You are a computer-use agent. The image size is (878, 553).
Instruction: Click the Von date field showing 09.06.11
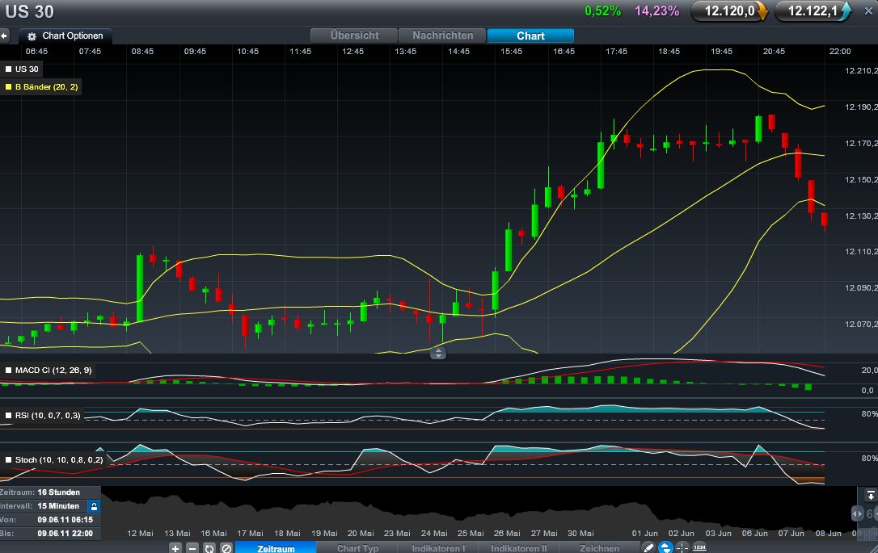65,518
